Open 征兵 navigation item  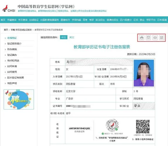coord(136,20)
